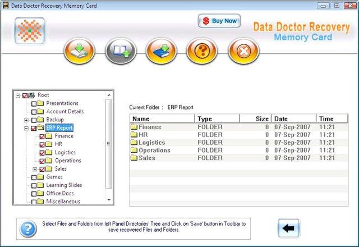Click the Buy Now button

coord(219,21)
